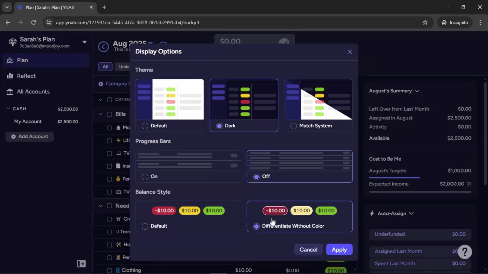
Task: Open the Plan section in sidebar
Action: [46, 60]
